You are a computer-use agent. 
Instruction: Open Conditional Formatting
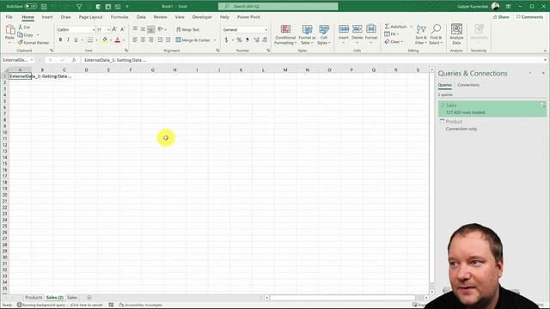(285, 34)
